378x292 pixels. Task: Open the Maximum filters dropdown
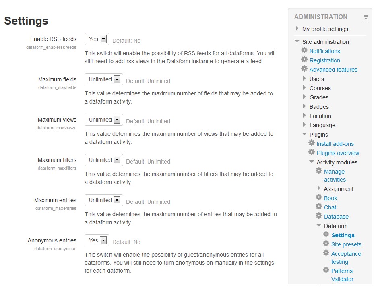click(104, 160)
